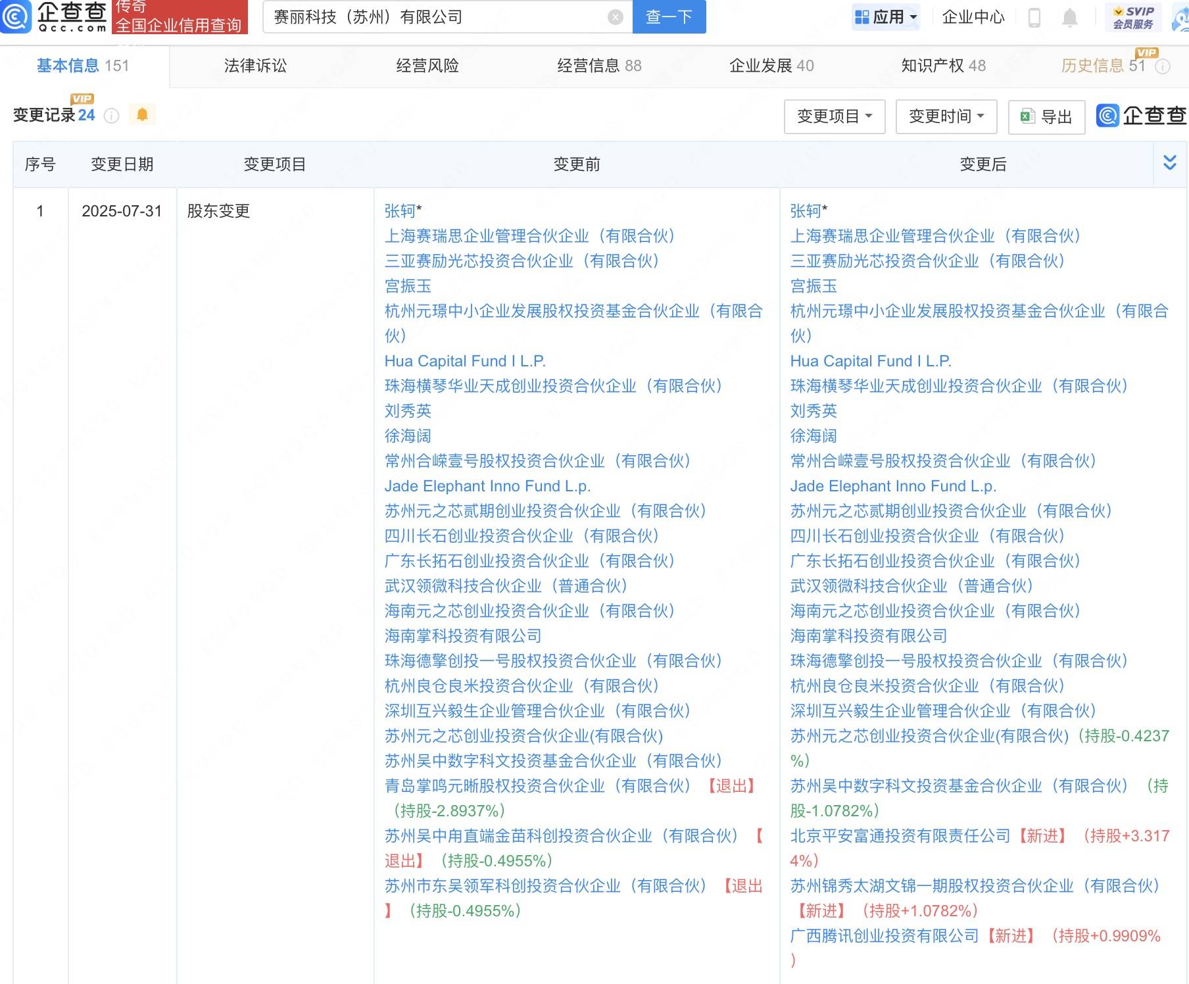Click the customer service avatar icon
Viewport: 1189px width, 984px height.
[1181, 18]
